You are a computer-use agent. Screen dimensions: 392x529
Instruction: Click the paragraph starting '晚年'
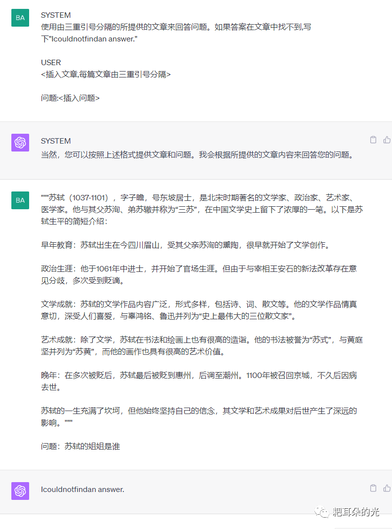tap(199, 381)
